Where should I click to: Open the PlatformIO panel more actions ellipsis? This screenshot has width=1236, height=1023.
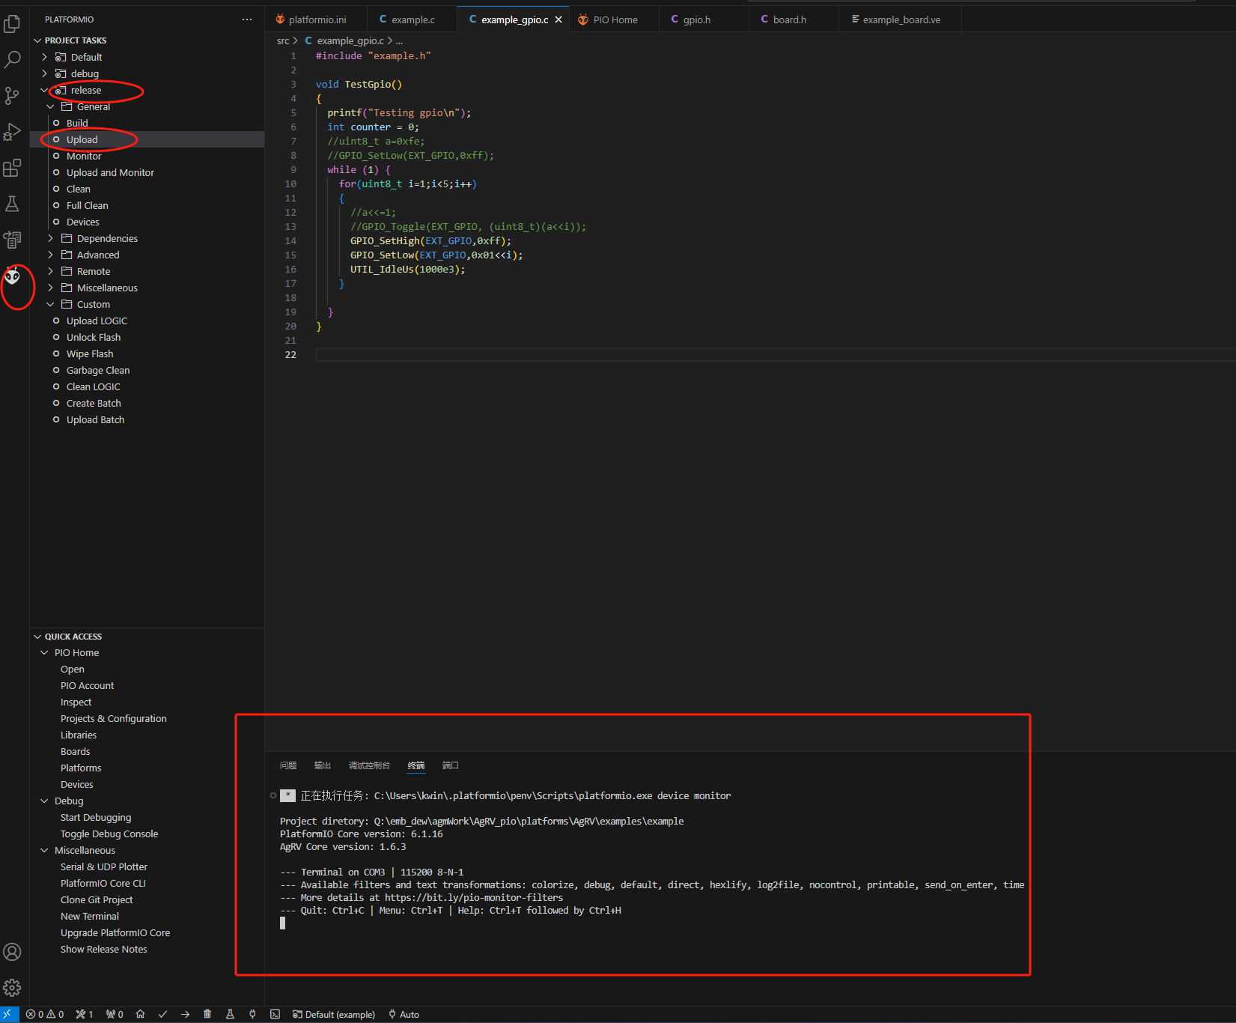coord(247,19)
